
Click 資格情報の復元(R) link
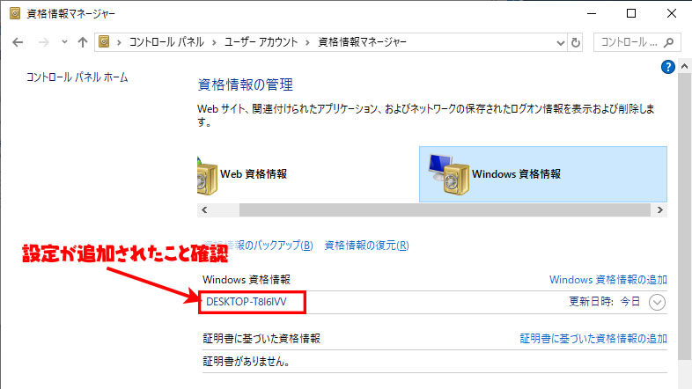366,246
